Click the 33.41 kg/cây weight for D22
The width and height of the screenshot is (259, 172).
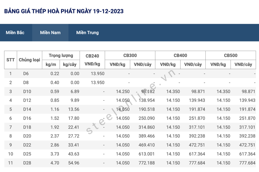pos(74,145)
